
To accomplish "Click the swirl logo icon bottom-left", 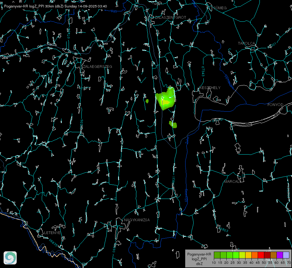I will click(10, 258).
